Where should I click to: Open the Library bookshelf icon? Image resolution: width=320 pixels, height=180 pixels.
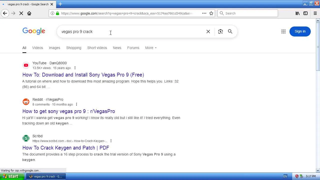point(297,13)
